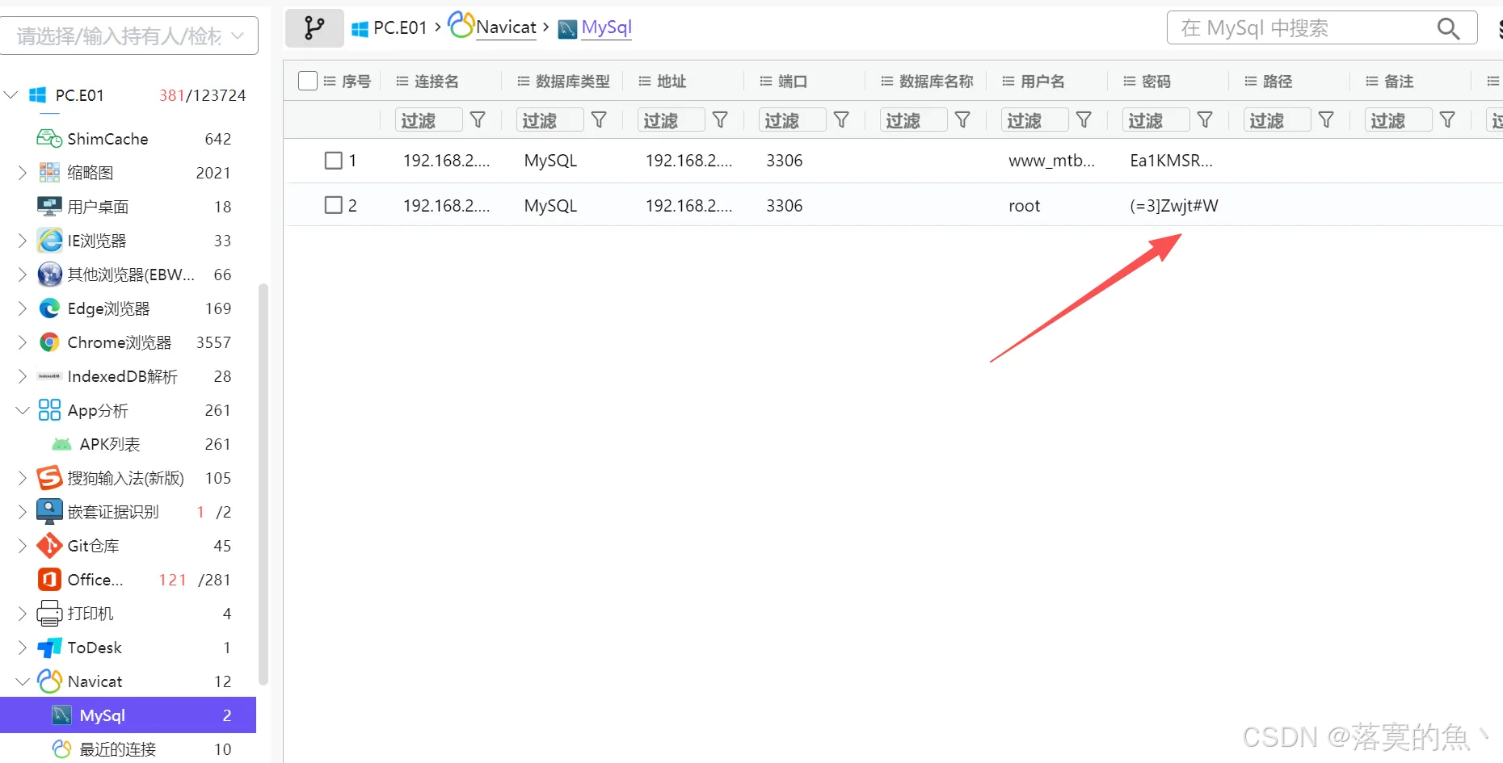This screenshot has width=1503, height=763.
Task: Click the password cell (=3]Zwjt#W
Action: [x=1174, y=205]
